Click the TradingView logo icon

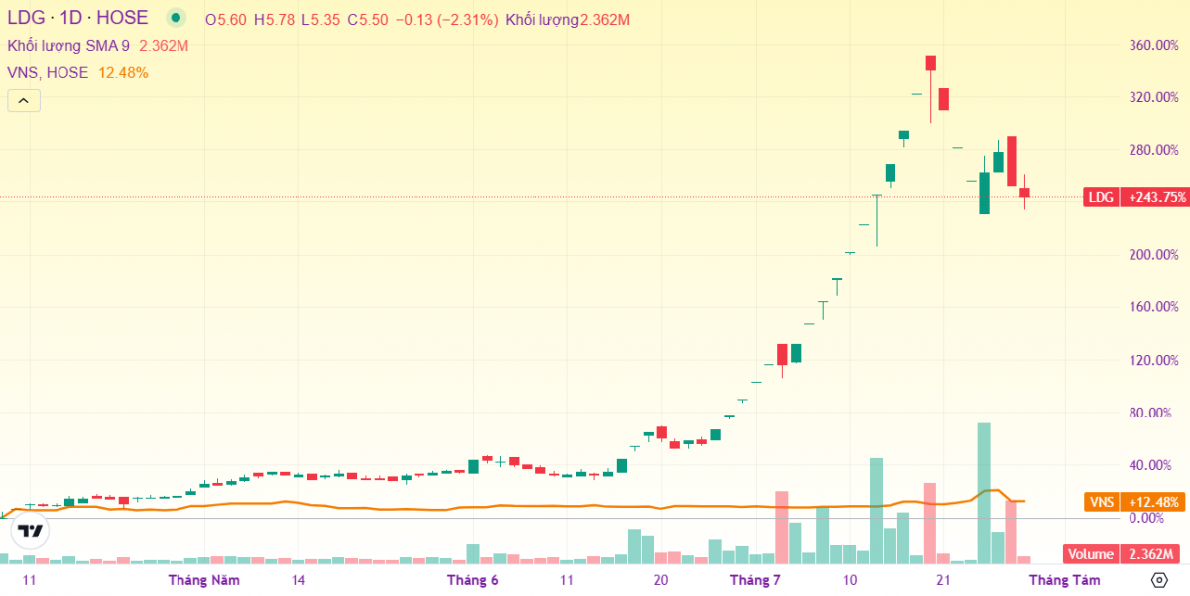tap(31, 532)
